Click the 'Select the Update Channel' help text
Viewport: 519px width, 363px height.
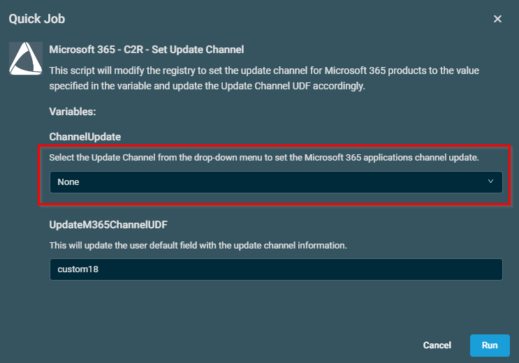point(264,158)
